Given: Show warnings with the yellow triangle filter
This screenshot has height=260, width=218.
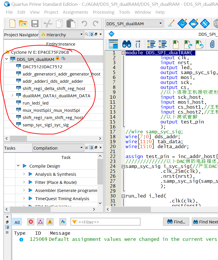Looking at the screenshot, I should (50, 222).
